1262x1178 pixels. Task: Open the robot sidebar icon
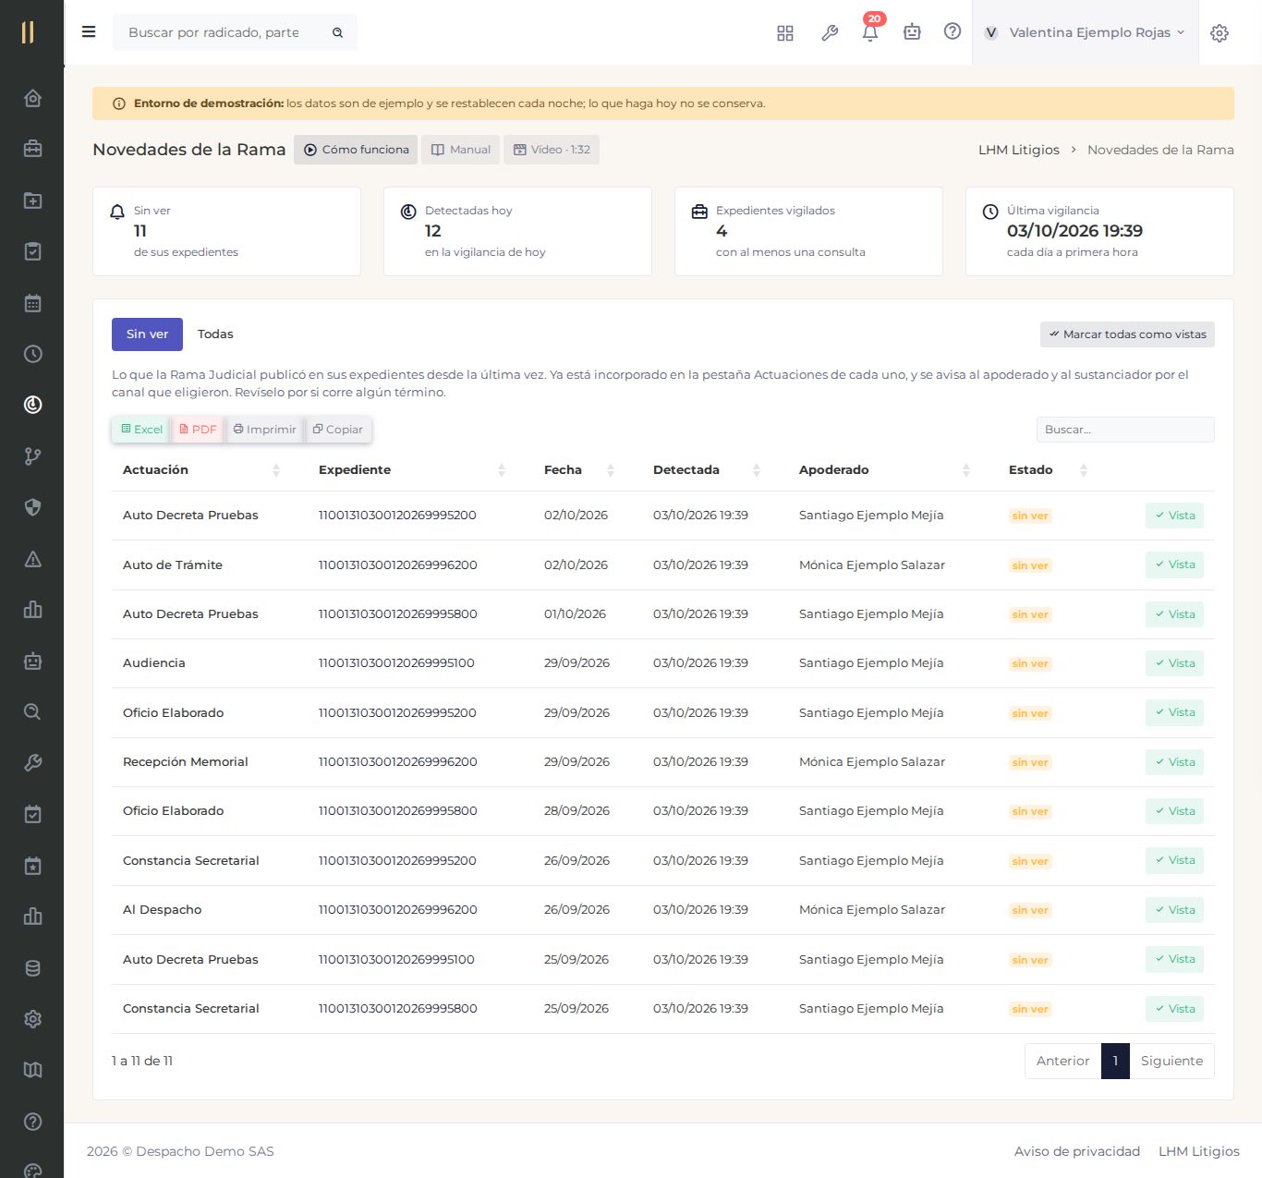32,661
